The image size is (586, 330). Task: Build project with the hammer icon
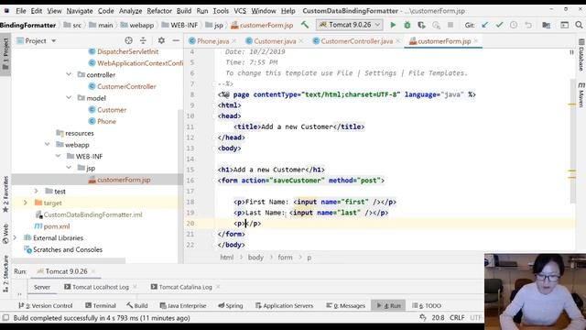tap(305, 25)
